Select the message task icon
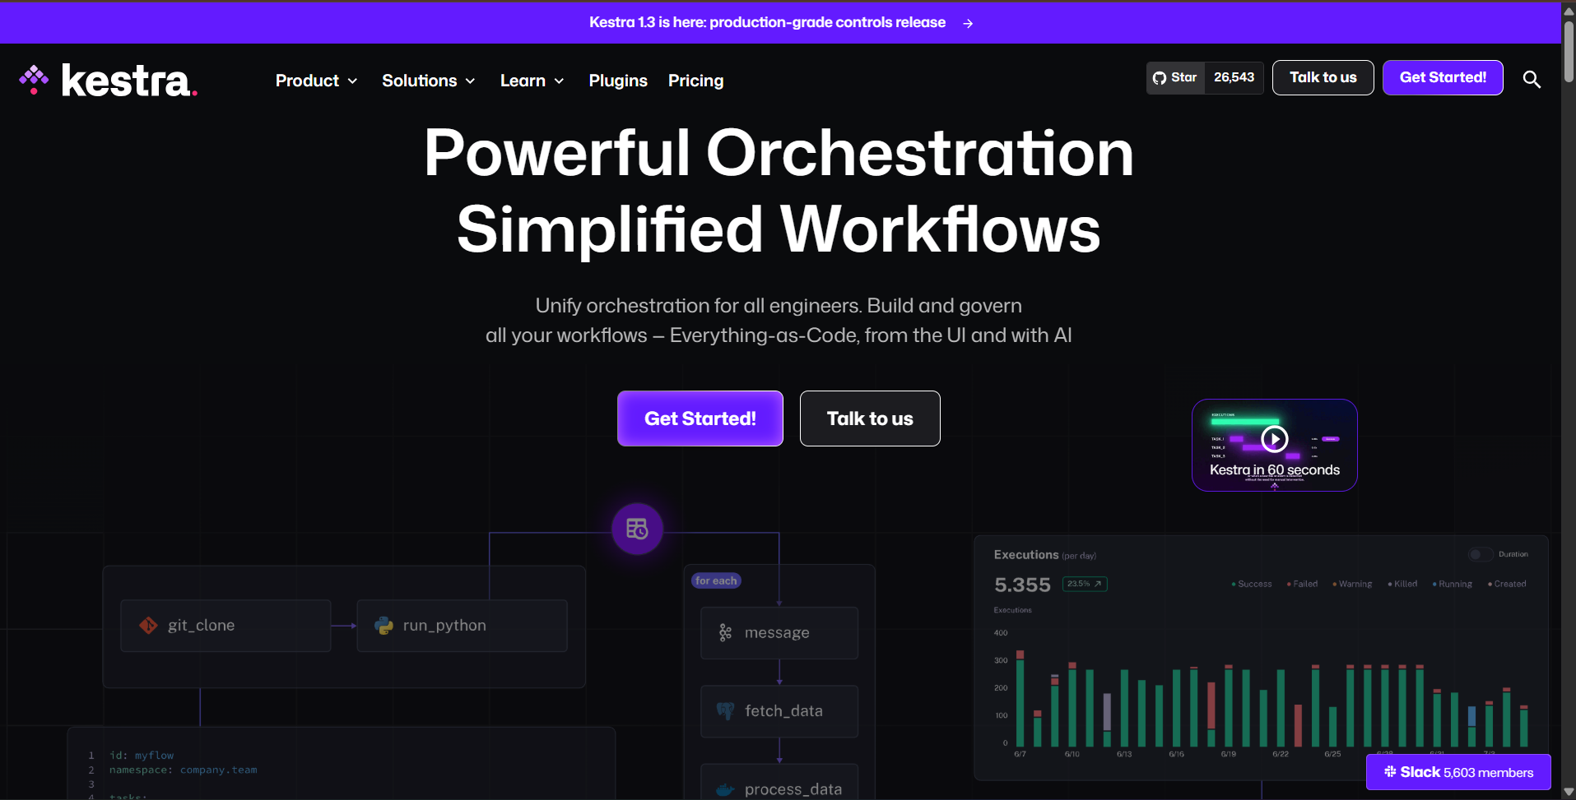 click(724, 632)
